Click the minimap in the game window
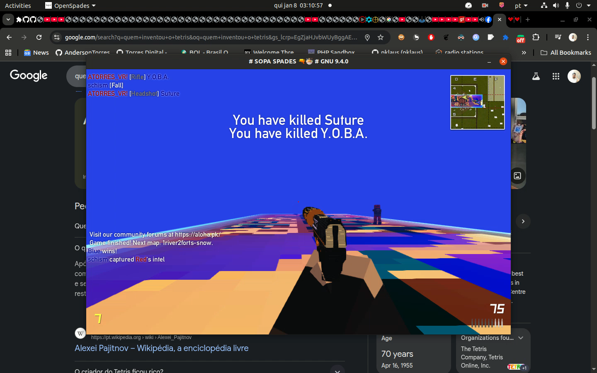The width and height of the screenshot is (597, 373). [477, 102]
